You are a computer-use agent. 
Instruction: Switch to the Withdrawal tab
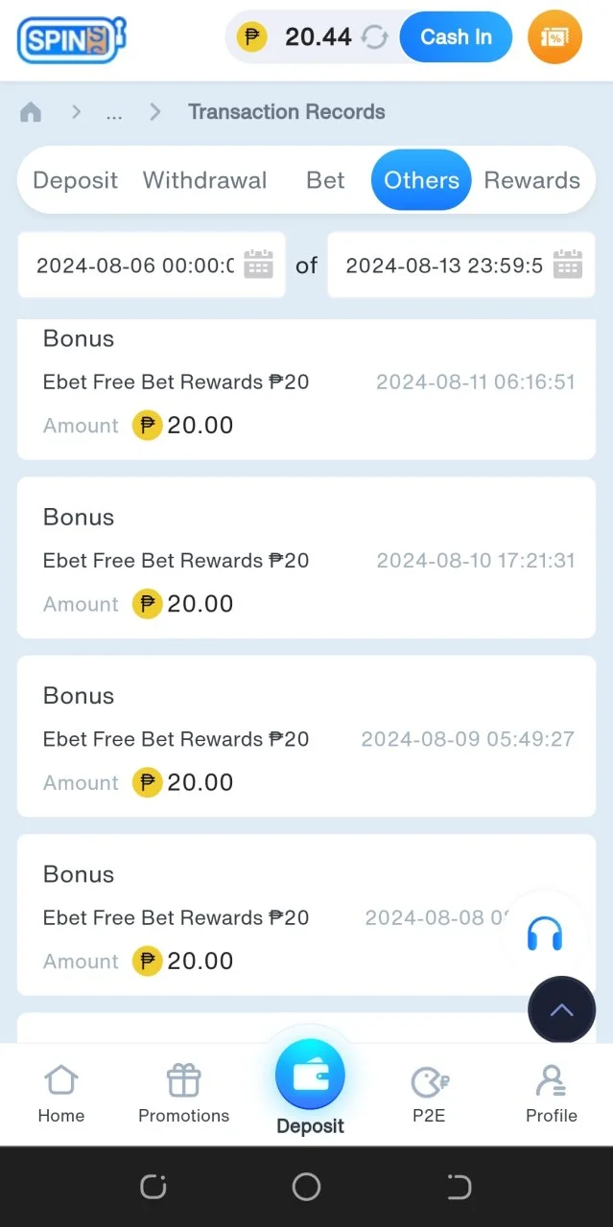[x=204, y=180]
